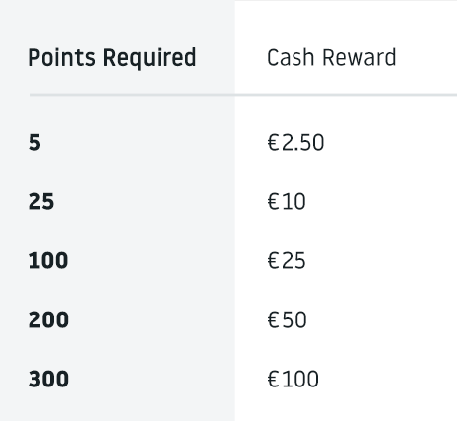Screen dimensions: 457x421
Task: Click the euro symbol in €50 reward
Action: click(274, 320)
